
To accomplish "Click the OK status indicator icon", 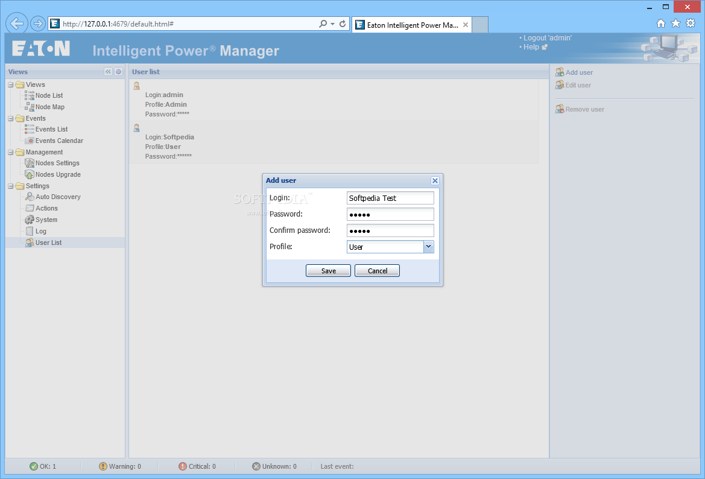I will [x=34, y=466].
